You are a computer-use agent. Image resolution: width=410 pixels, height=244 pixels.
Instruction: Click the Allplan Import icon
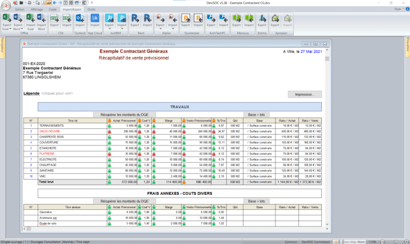172,19
